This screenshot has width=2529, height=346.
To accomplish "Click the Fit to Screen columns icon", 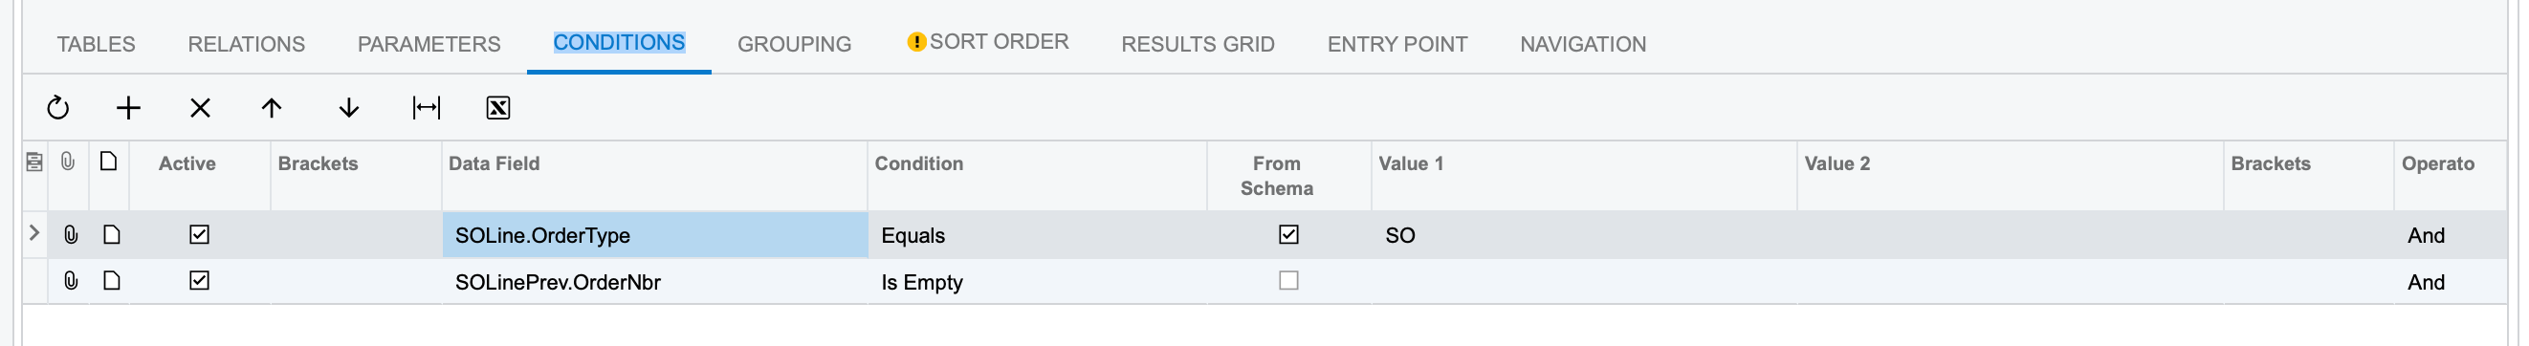I will tap(426, 108).
